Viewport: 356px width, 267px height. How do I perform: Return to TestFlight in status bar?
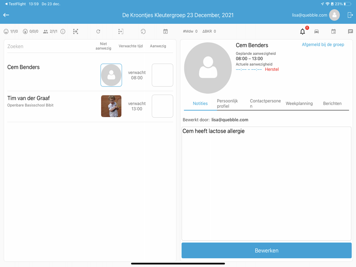coord(15,4)
